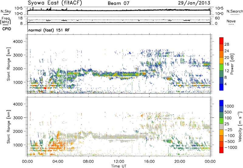Click the blue bottom segment of the power color bar
Viewport: 243px width, 168px height.
[x=221, y=87]
